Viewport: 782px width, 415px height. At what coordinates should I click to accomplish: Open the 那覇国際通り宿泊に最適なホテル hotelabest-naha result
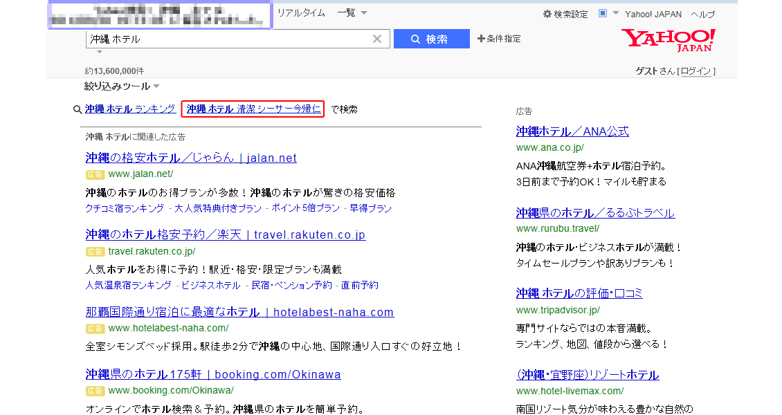239,312
